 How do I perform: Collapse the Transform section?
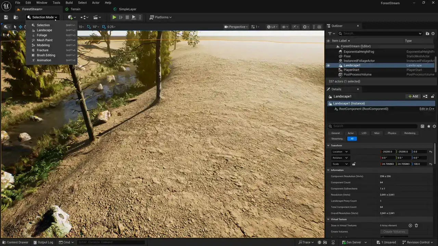[328, 146]
